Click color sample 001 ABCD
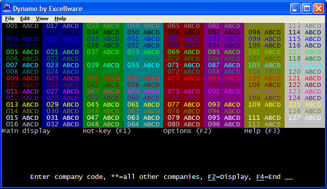Screen dimensions: 327x189 tap(22, 26)
